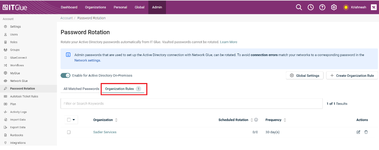Click the Filter or Search Keywords field

pos(192,103)
